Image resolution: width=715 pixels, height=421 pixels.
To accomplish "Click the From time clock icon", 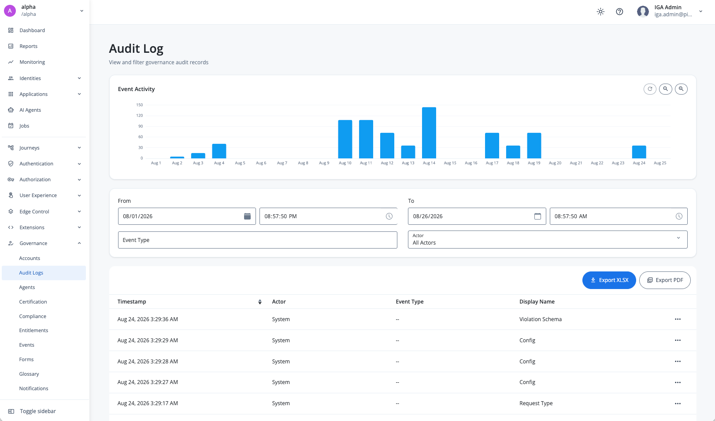I will point(389,216).
